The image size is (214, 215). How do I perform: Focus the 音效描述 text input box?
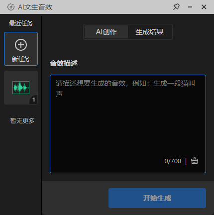pos(128,124)
